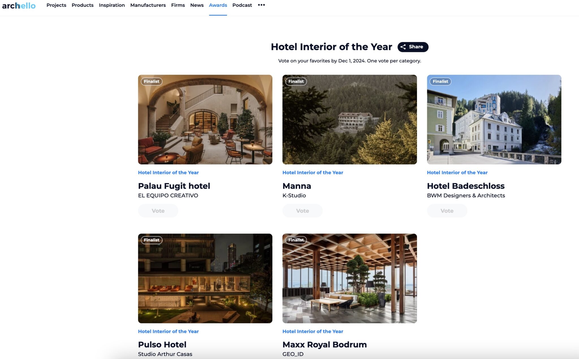This screenshot has width=579, height=359.
Task: Navigate to Firms
Action: 178,5
